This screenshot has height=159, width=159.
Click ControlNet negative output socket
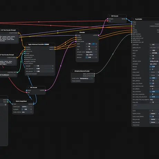pos(55,49)
